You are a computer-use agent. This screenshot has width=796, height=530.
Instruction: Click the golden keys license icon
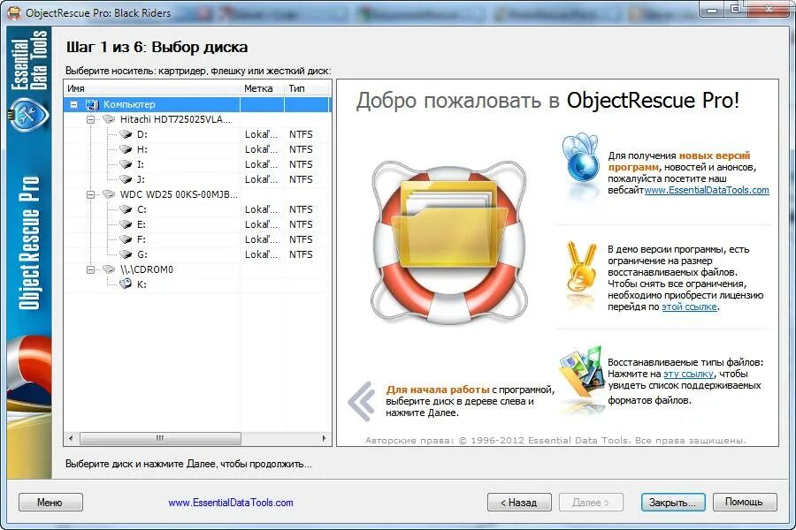581,268
